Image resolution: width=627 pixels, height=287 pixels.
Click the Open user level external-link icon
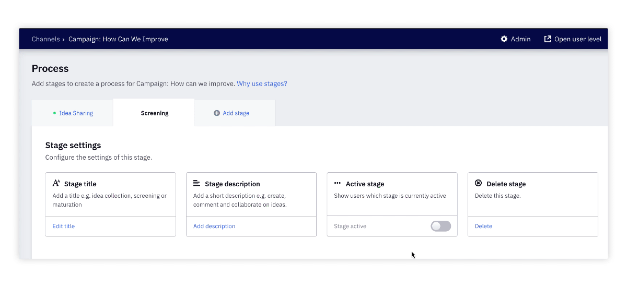tap(548, 39)
